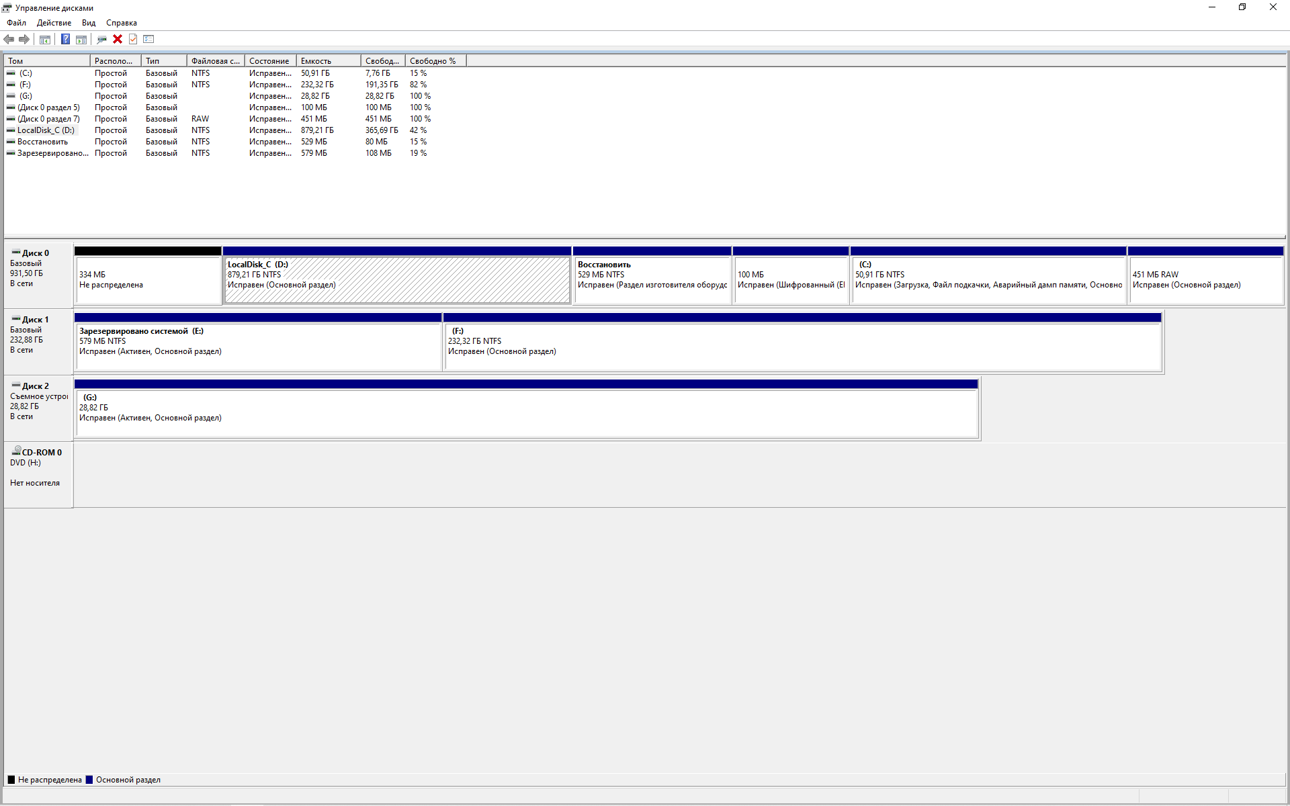Open the Файл menu
The image size is (1290, 806).
16,23
